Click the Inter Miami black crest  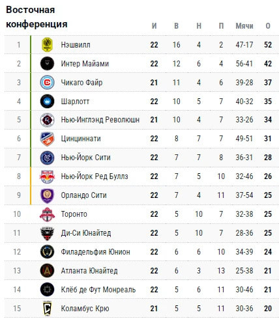click(47, 63)
